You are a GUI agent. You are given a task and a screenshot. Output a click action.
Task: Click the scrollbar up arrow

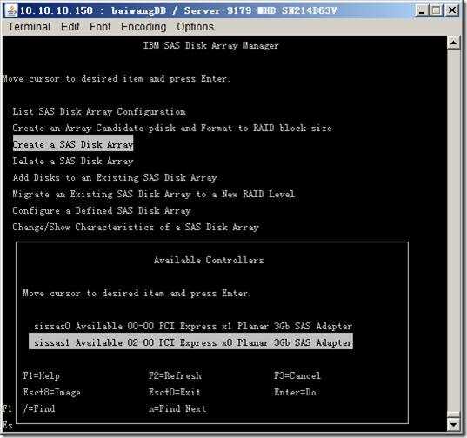pyautogui.click(x=453, y=43)
